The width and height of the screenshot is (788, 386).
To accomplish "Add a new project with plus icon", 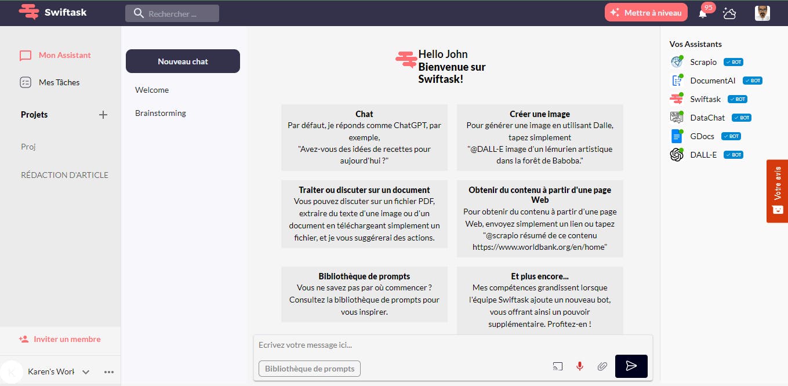I will (x=103, y=115).
